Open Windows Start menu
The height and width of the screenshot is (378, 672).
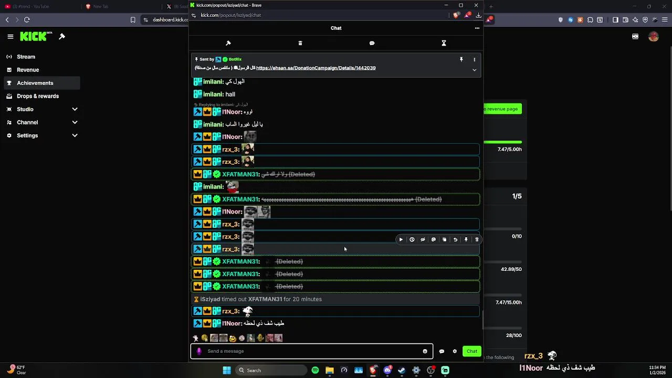(x=227, y=370)
